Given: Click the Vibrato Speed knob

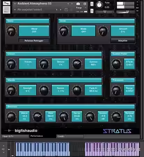Looking at the screenshot, I should click(x=44, y=90).
